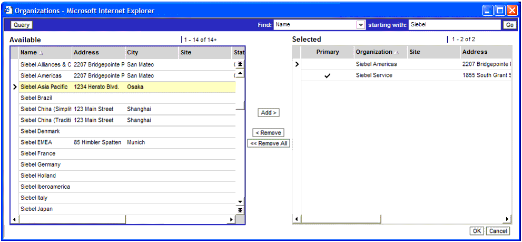Screen dimensions: 522x242
Task: Click the Cancel button
Action: click(x=498, y=231)
